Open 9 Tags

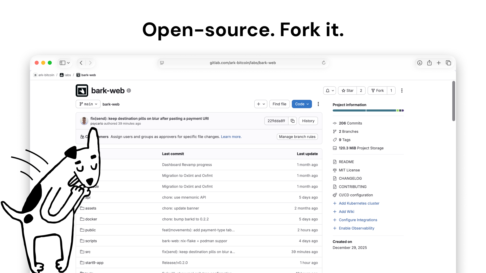tap(345, 140)
